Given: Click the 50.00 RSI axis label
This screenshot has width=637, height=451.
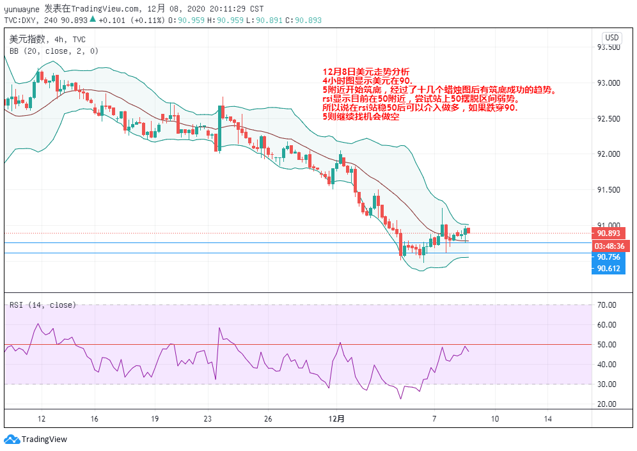Looking at the screenshot, I should point(606,345).
